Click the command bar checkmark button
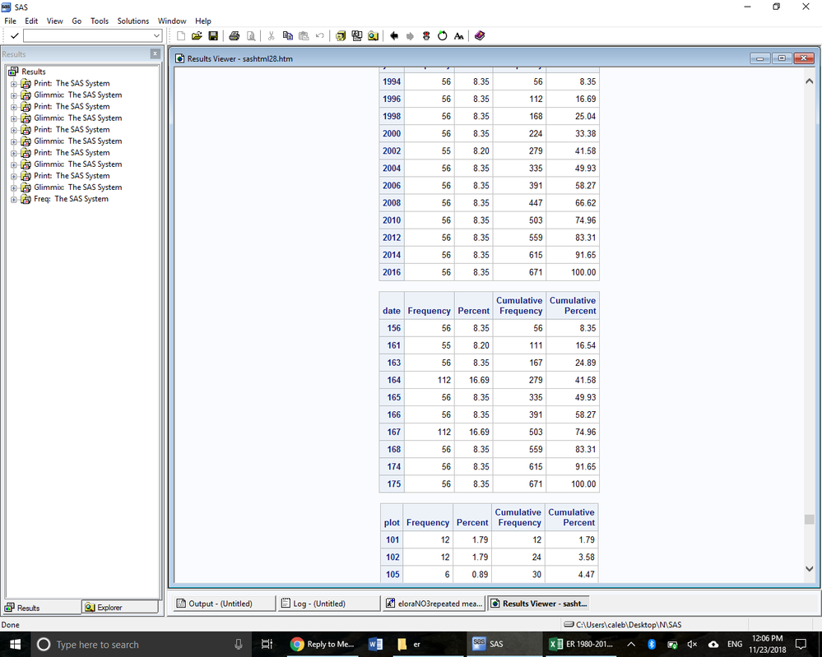This screenshot has height=657, width=822. point(14,36)
